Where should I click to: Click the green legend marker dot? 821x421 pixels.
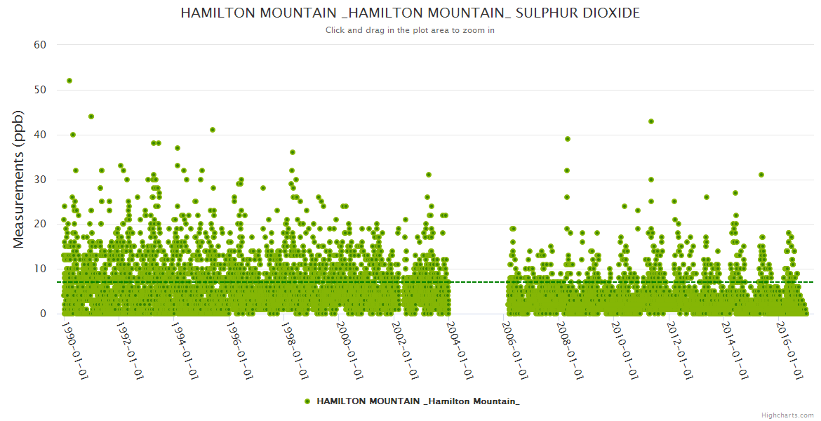tap(307, 401)
